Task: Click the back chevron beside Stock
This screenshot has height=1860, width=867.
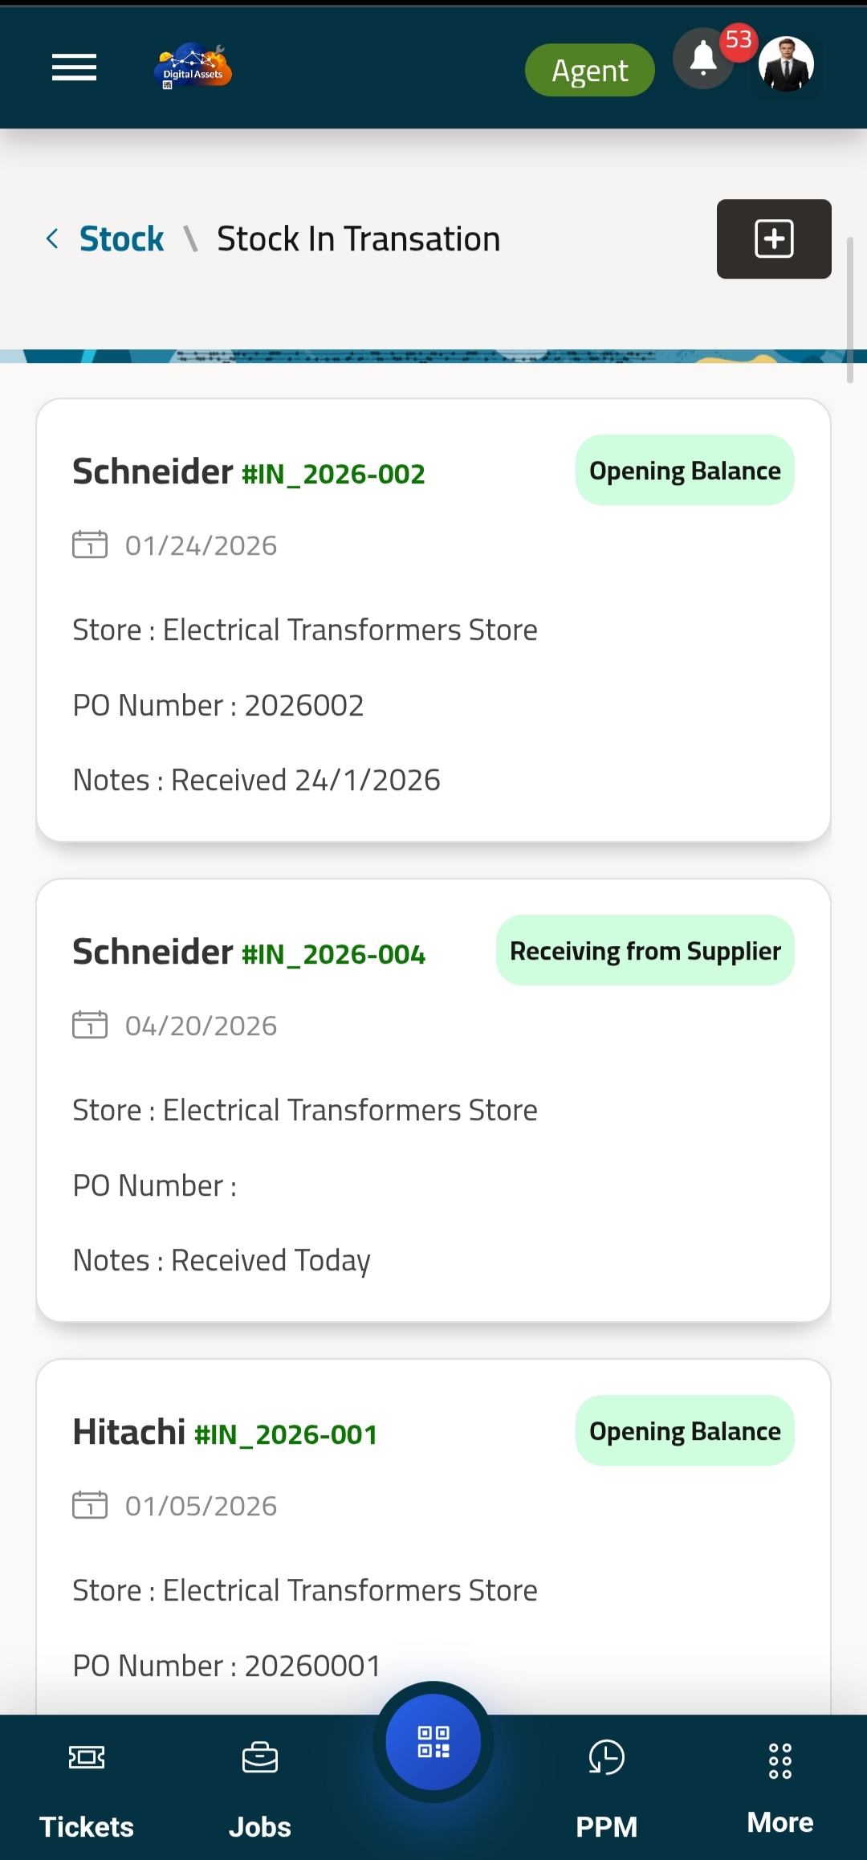Action: pyautogui.click(x=53, y=239)
